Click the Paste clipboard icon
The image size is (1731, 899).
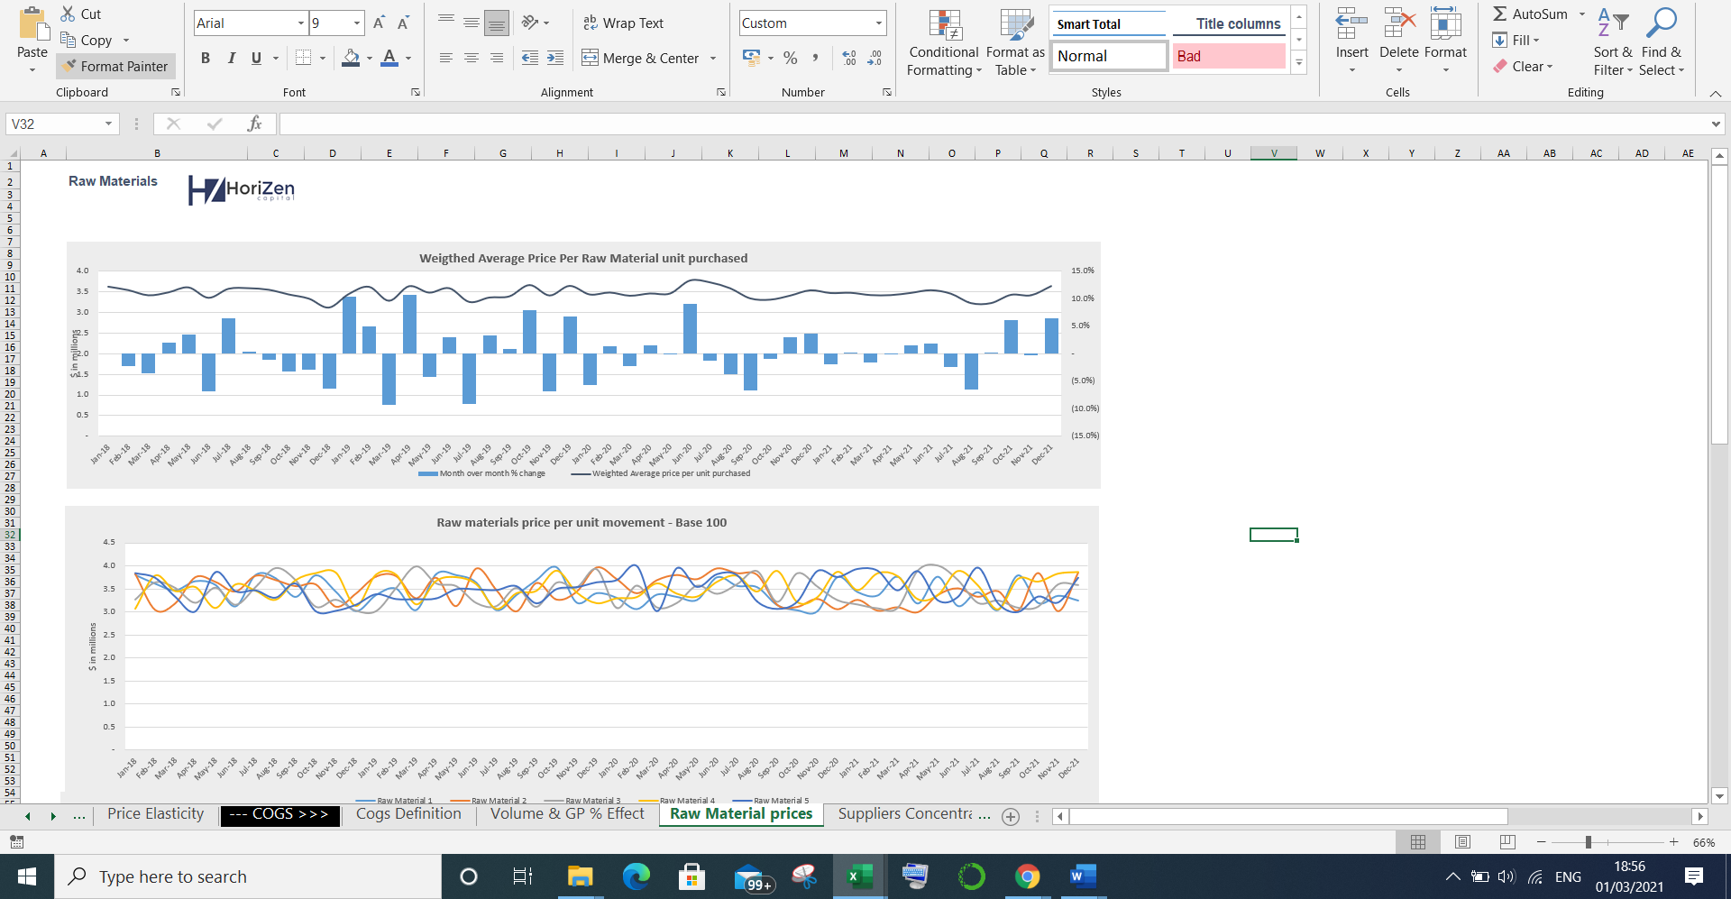[32, 23]
